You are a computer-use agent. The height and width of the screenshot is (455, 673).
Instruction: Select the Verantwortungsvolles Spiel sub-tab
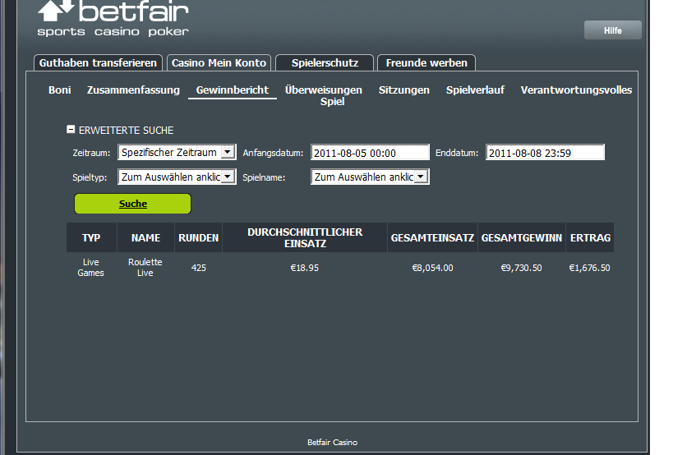point(576,90)
